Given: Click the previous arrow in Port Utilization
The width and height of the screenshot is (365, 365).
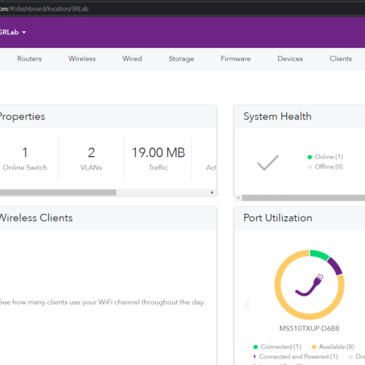Looking at the screenshot, I should (x=247, y=304).
